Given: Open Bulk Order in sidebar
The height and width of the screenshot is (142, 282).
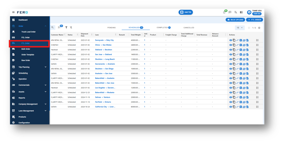Looking at the screenshot, I should coord(26,49).
